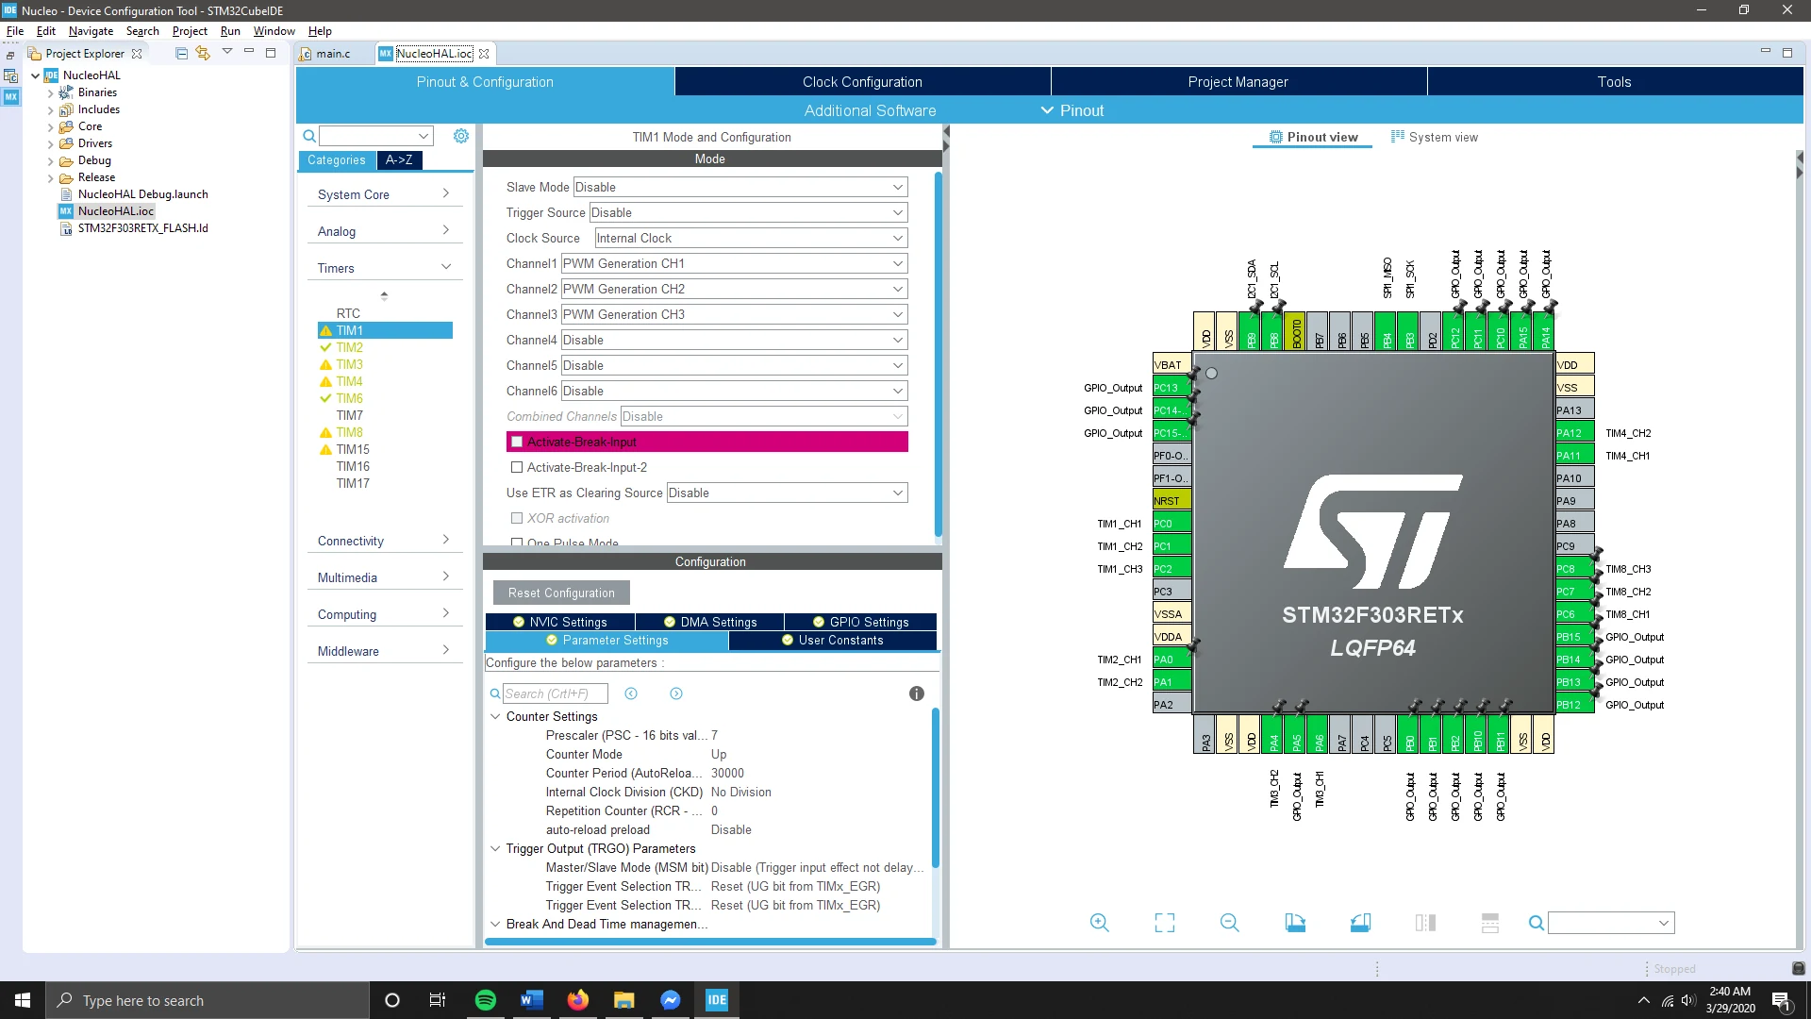This screenshot has width=1811, height=1019.
Task: Click the Search (Crtl+F) parameter field
Action: click(x=555, y=693)
